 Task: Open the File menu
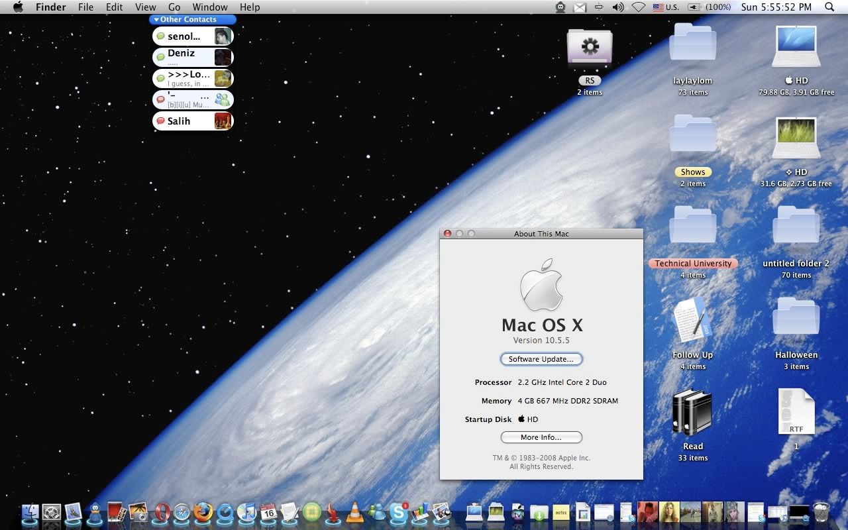[85, 7]
